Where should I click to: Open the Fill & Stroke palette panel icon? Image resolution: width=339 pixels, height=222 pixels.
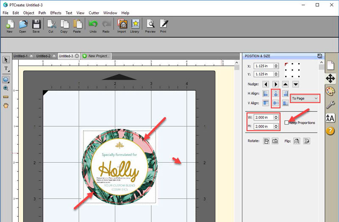coord(331,92)
